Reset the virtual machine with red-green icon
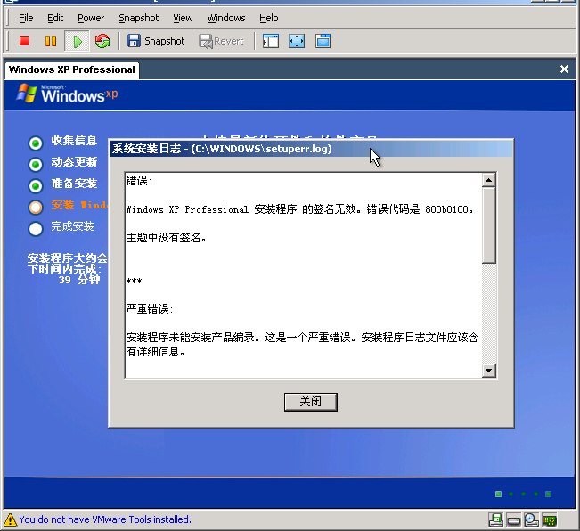This screenshot has width=580, height=531. coord(102,41)
